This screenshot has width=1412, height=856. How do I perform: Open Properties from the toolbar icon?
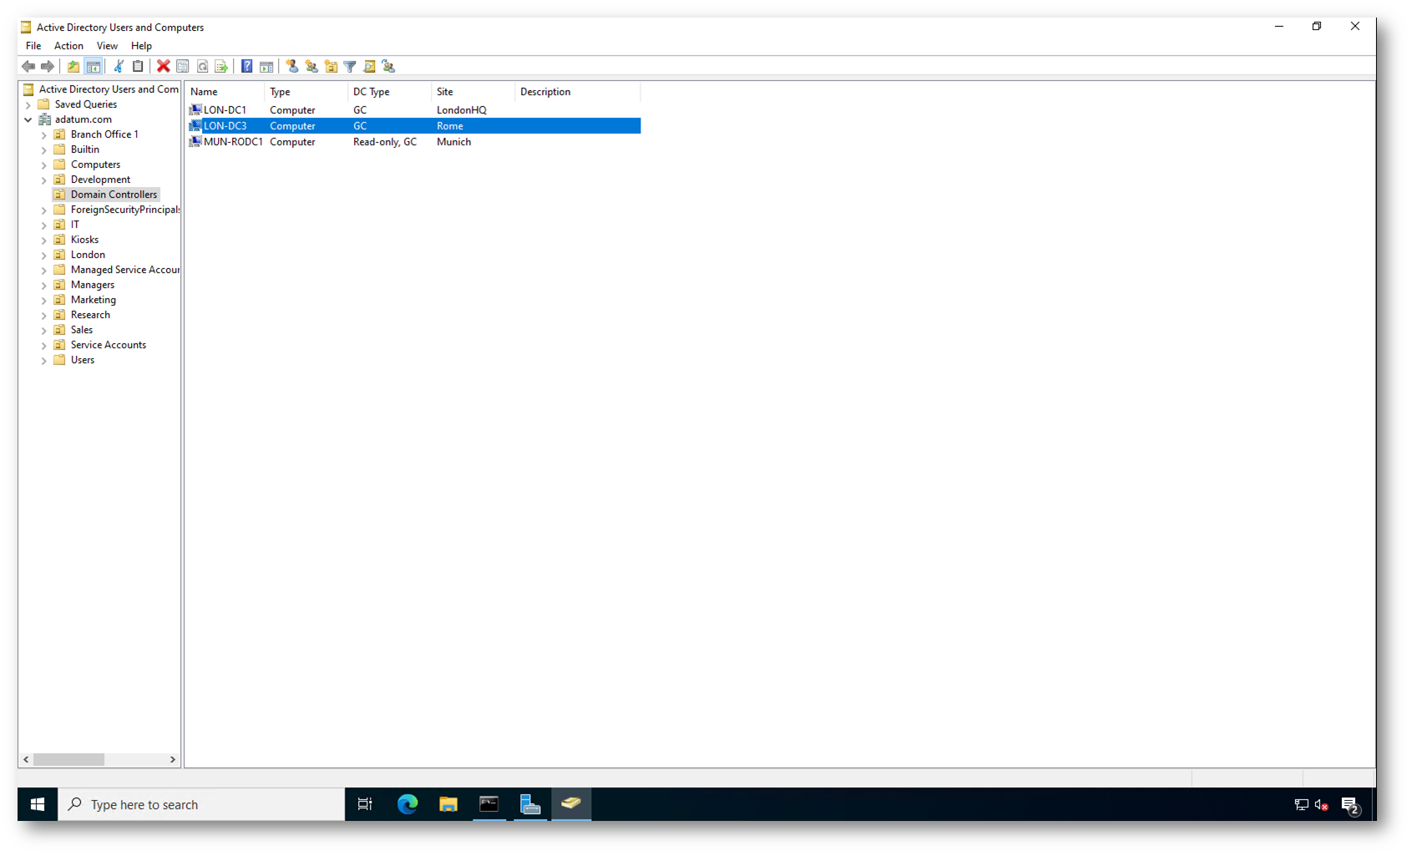pyautogui.click(x=183, y=67)
